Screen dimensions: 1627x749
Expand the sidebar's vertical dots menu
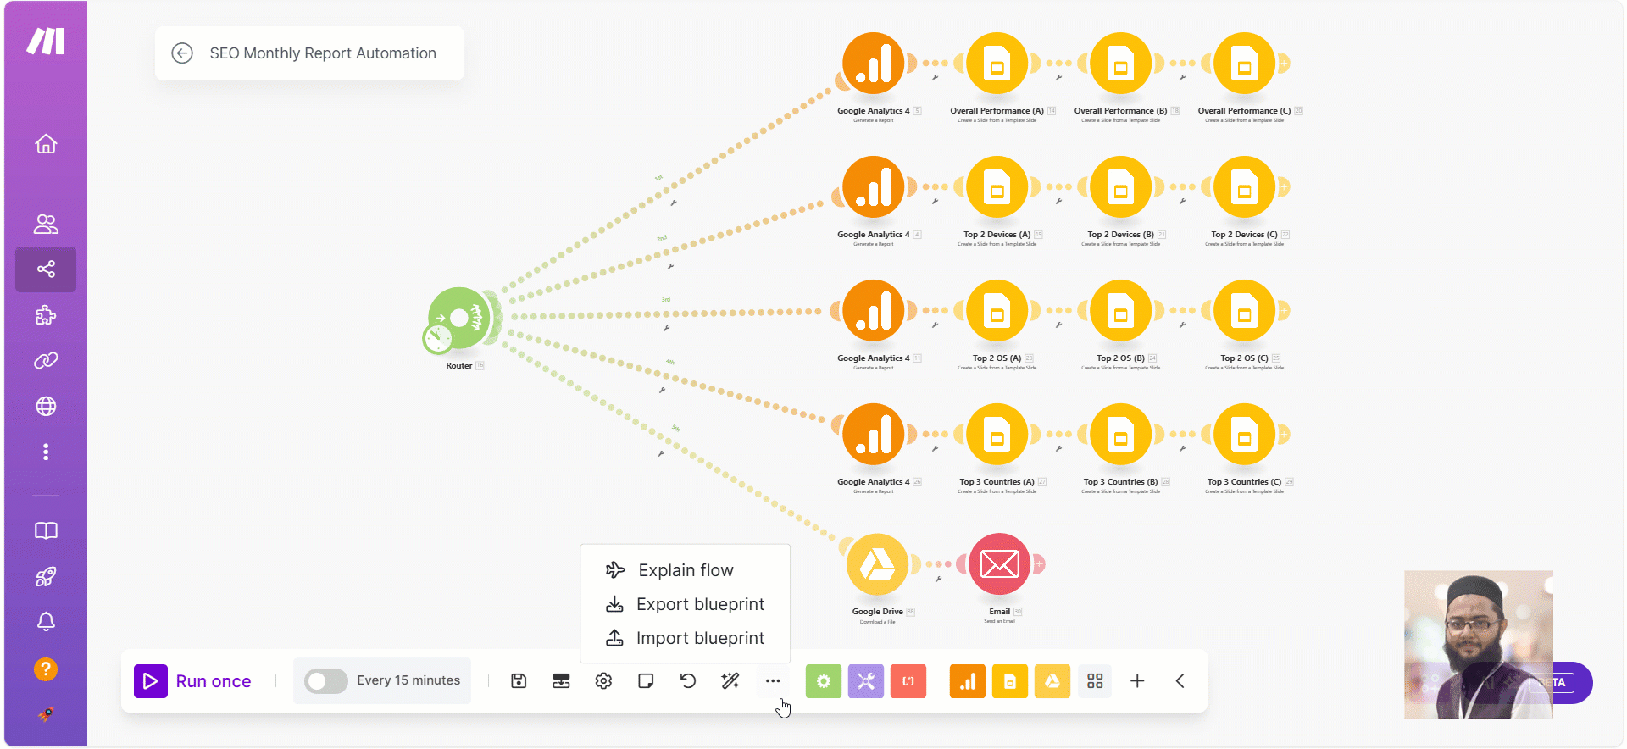(46, 452)
